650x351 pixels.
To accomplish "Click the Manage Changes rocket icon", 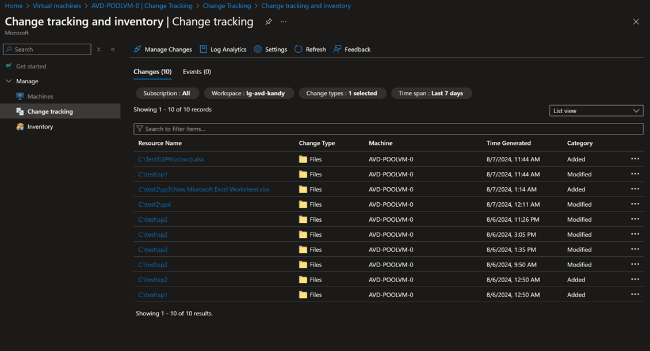I will click(x=137, y=49).
